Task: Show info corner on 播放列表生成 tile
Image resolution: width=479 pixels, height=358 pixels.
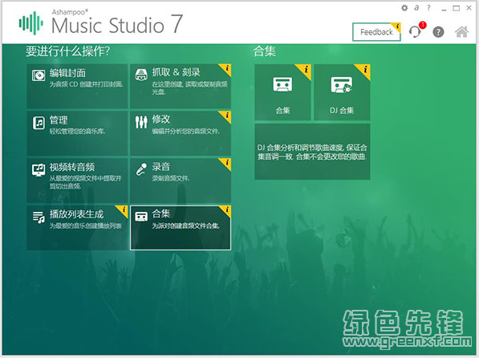Action: point(123,210)
